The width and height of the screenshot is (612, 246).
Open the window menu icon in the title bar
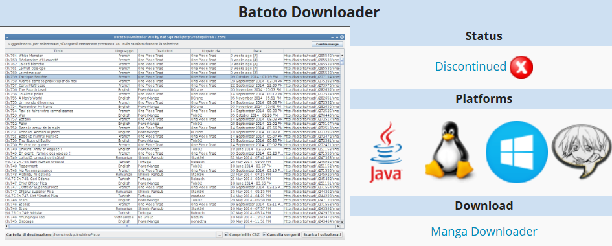click(x=7, y=37)
